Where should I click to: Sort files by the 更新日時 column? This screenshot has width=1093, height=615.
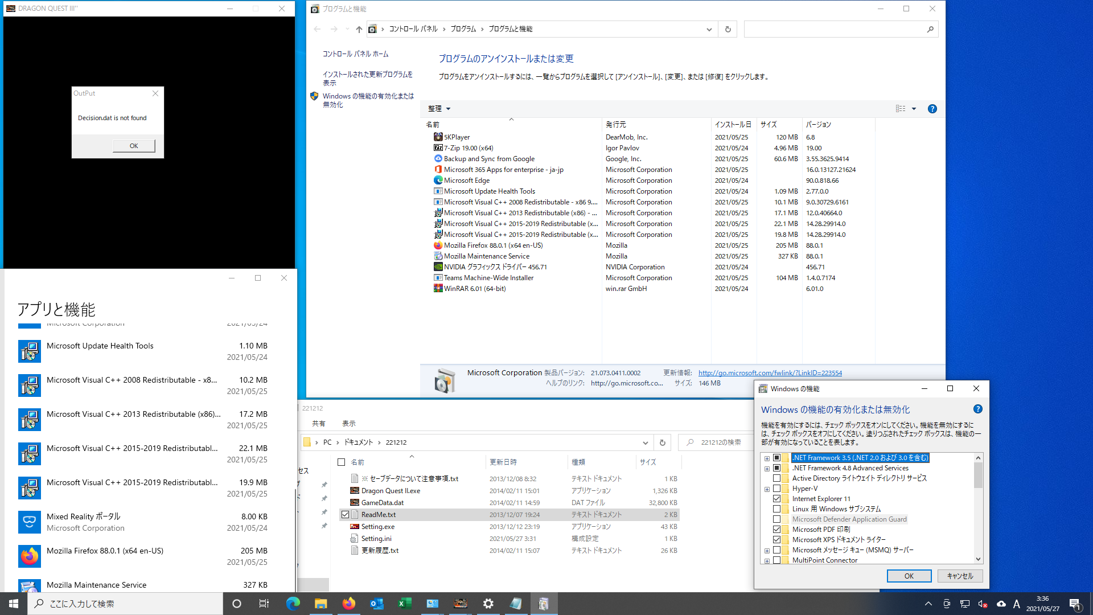[x=527, y=462]
